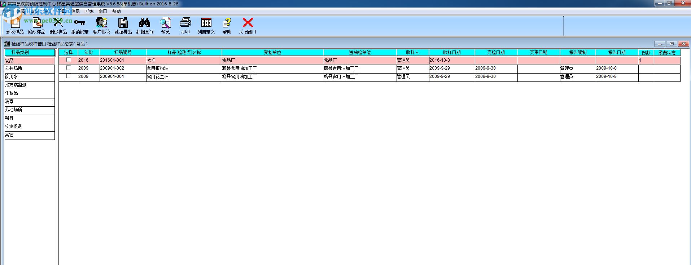Select 劳动场所 sample category
Viewport: 691px width, 265px height.
[x=30, y=110]
